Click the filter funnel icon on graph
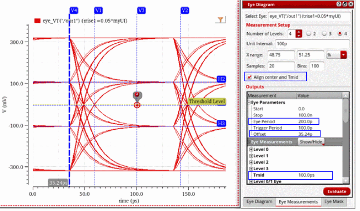360x211 pixels. click(220, 20)
